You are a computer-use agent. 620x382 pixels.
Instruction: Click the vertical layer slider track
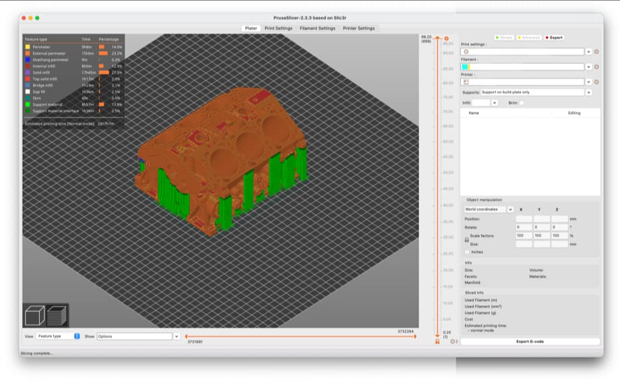(x=437, y=186)
